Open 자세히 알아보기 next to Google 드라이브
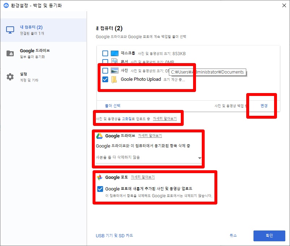The height and width of the screenshot is (246, 290). tap(150, 136)
